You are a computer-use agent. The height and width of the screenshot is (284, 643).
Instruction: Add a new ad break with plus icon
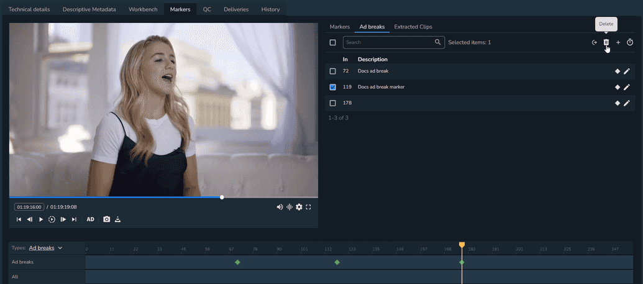(x=618, y=42)
